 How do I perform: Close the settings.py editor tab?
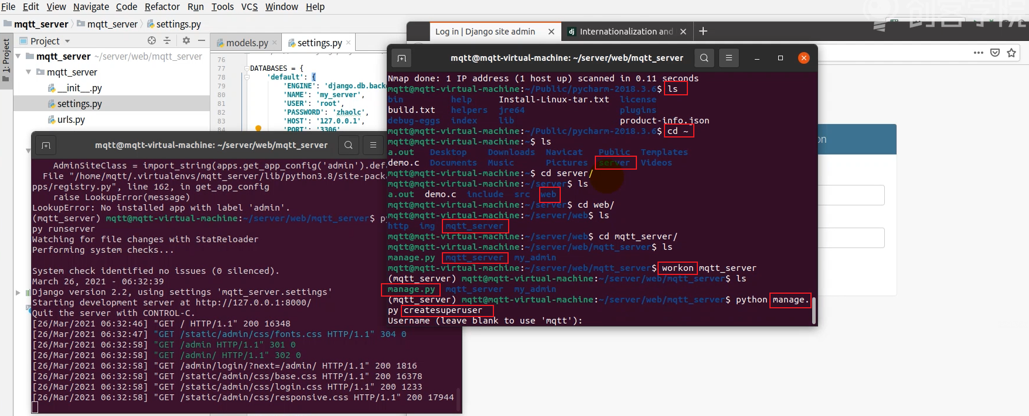click(349, 43)
